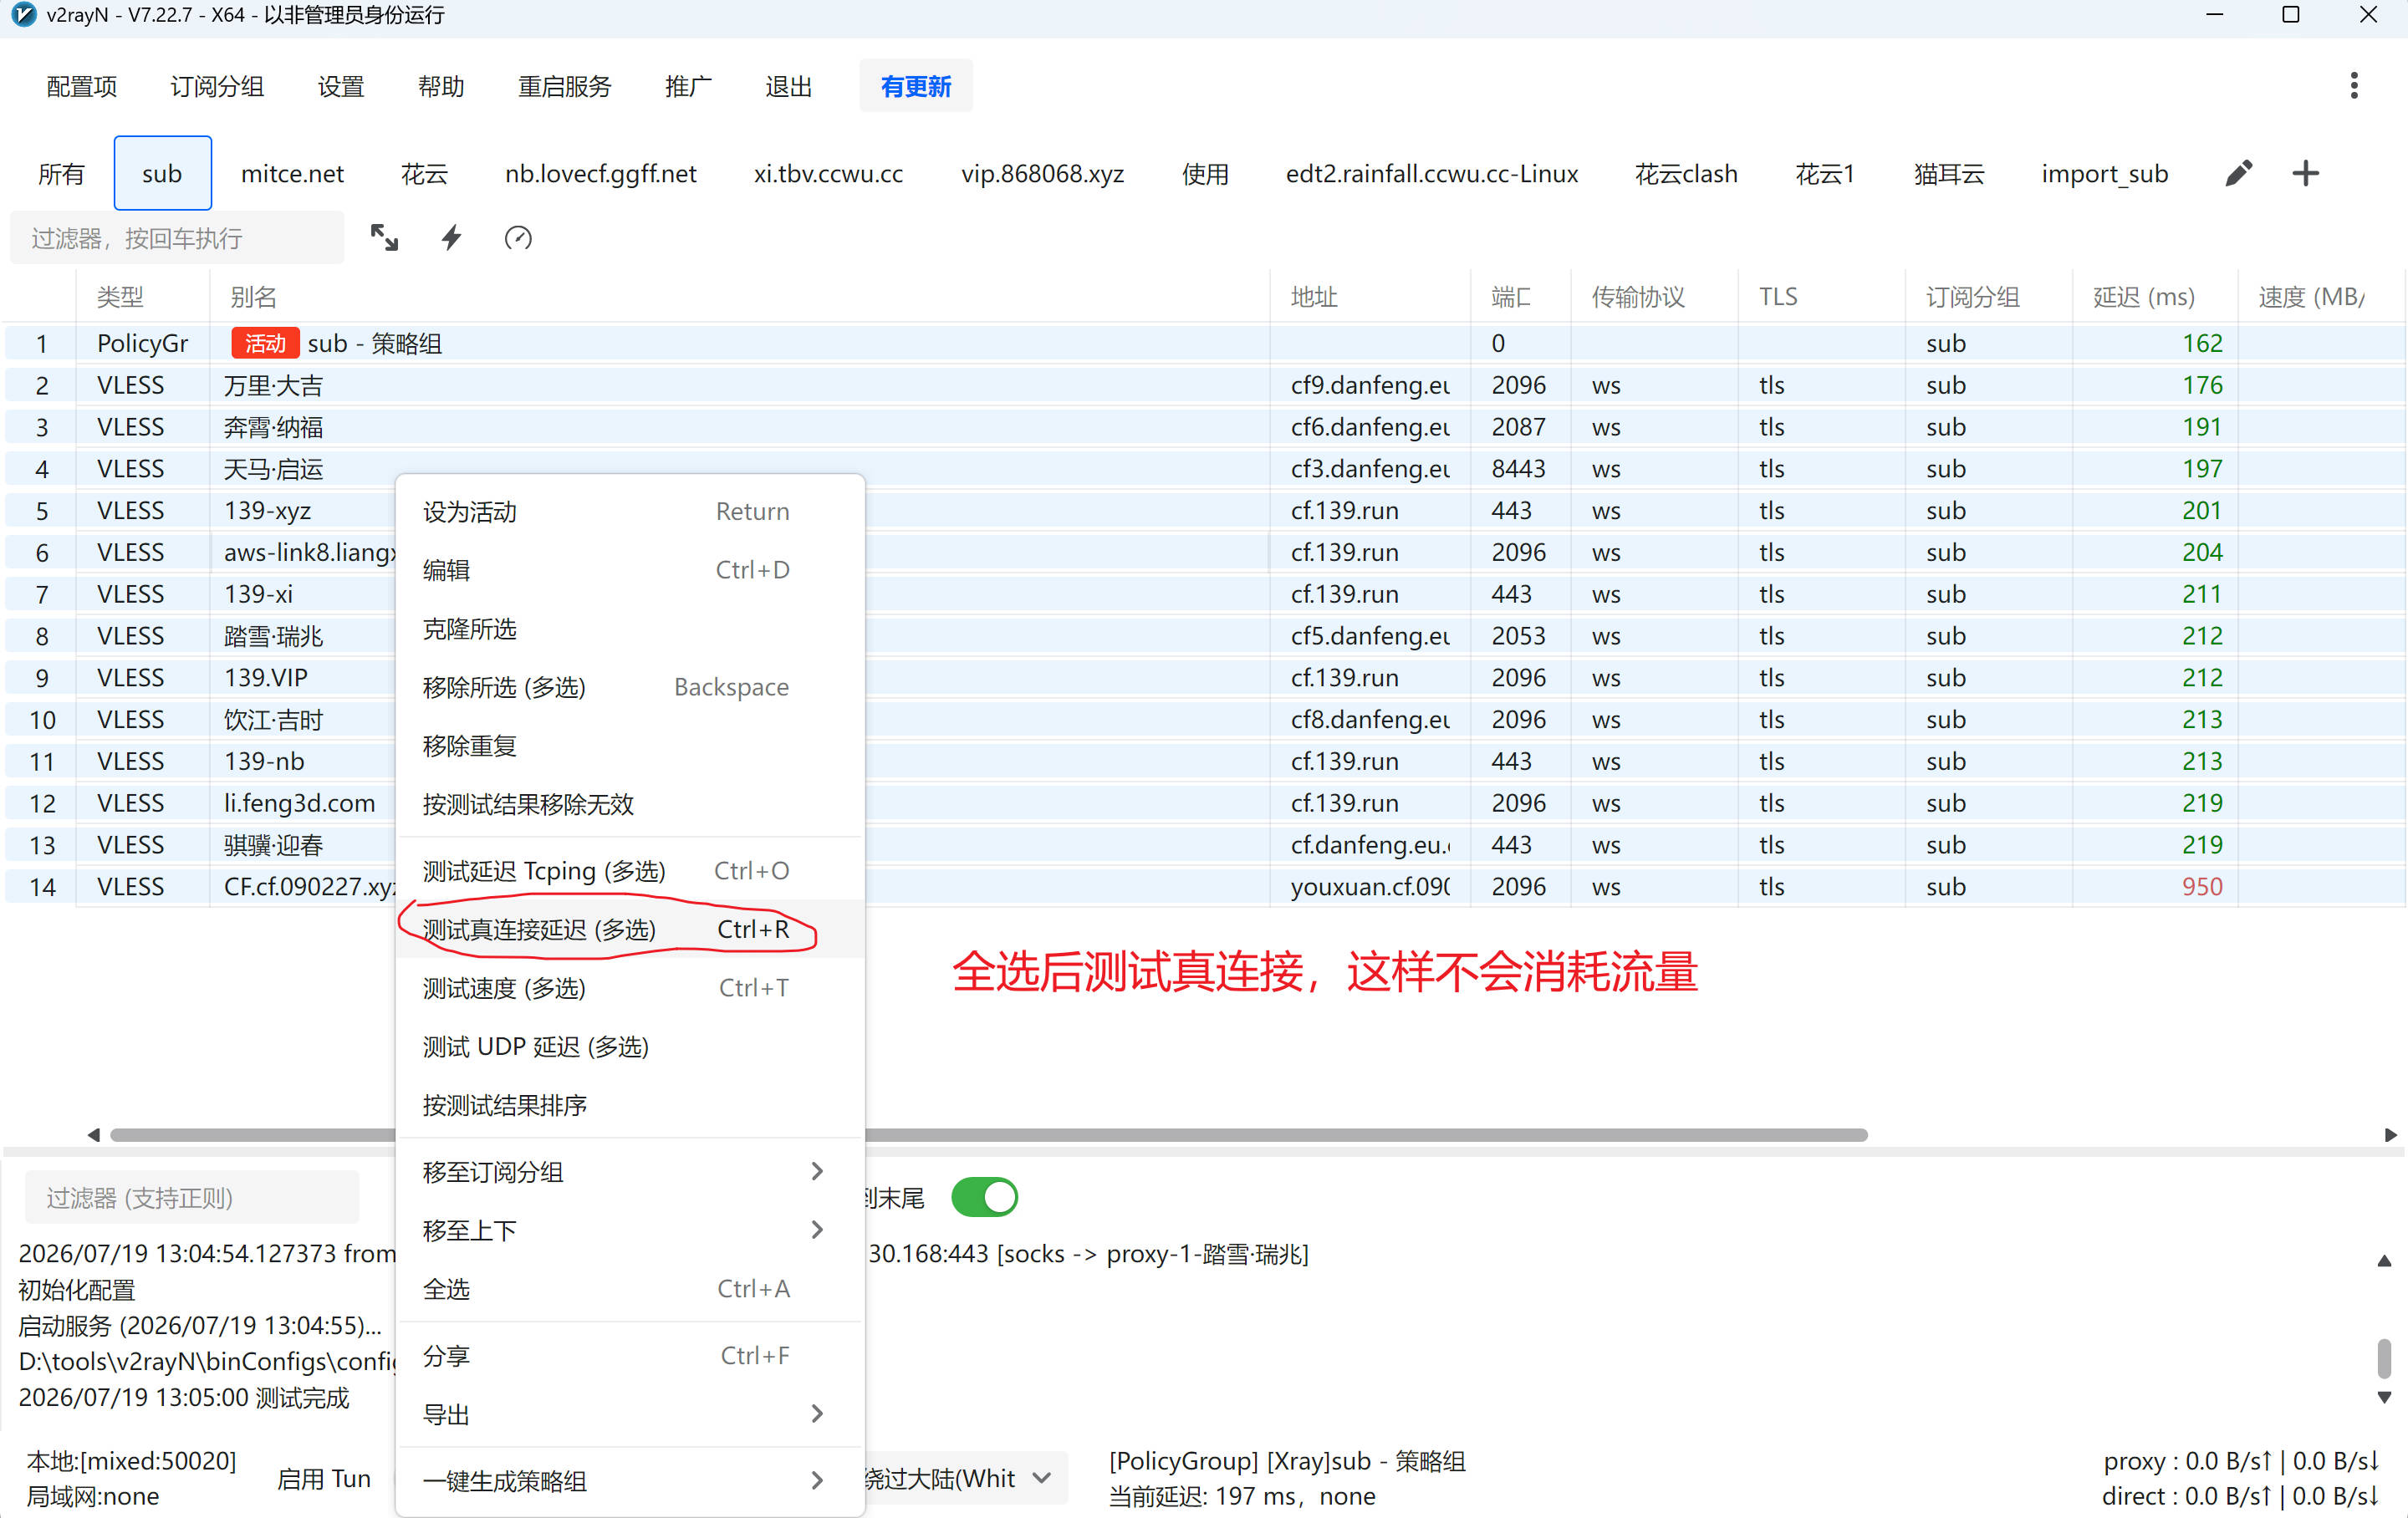Choose 测试速度 (多选) menu item

pyautogui.click(x=630, y=988)
